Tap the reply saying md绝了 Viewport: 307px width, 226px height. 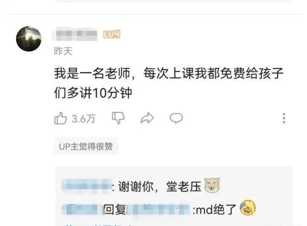pyautogui.click(x=214, y=209)
